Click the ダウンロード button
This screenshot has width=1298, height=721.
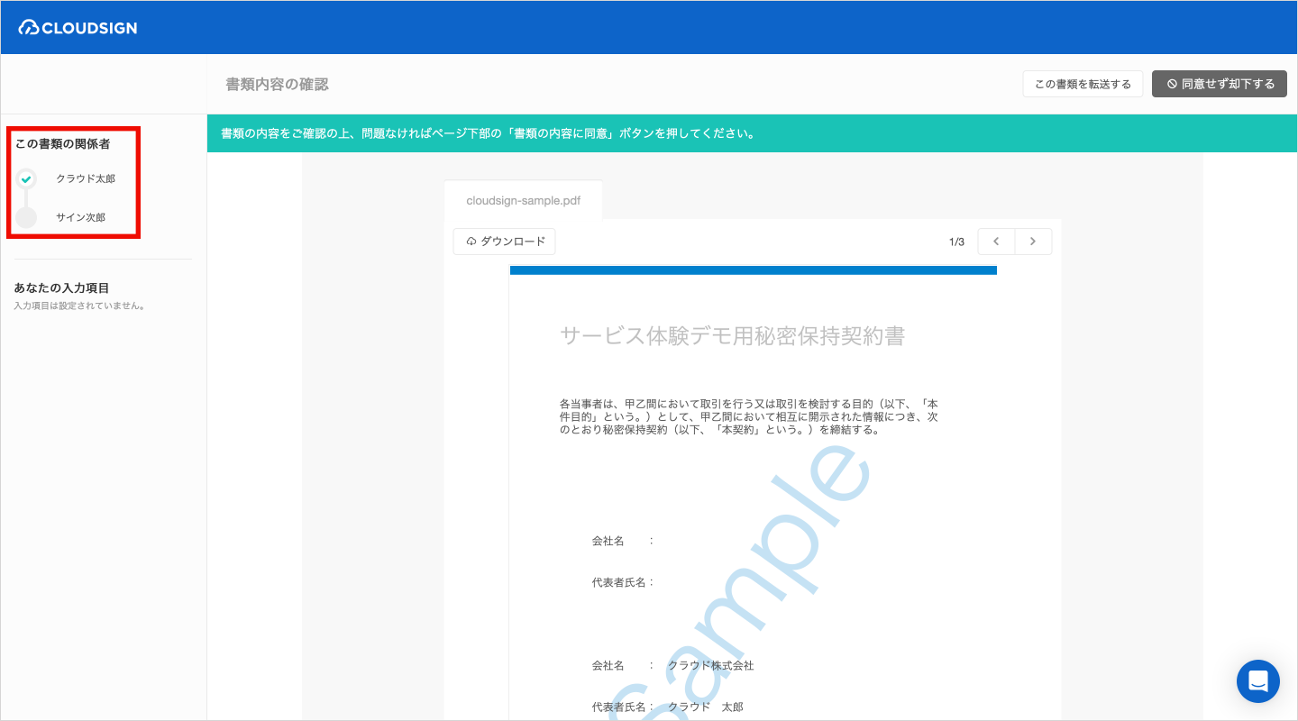coord(505,242)
